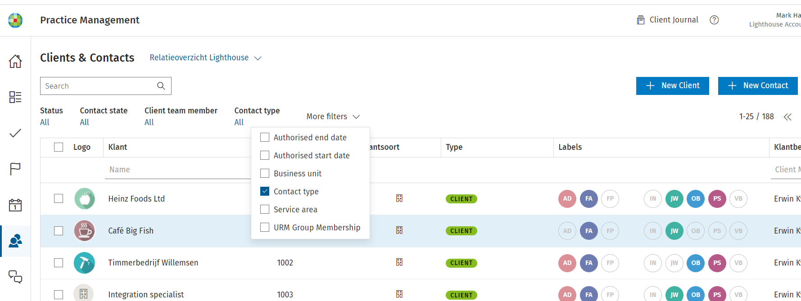Enable the Business unit filter checkbox
The image size is (801, 301).
tap(265, 174)
